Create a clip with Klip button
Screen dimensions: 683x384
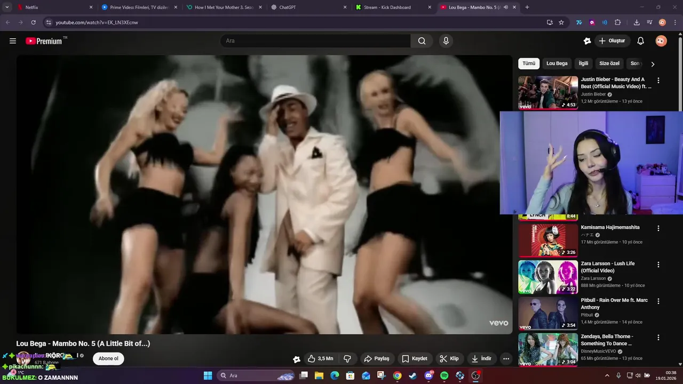pyautogui.click(x=449, y=358)
